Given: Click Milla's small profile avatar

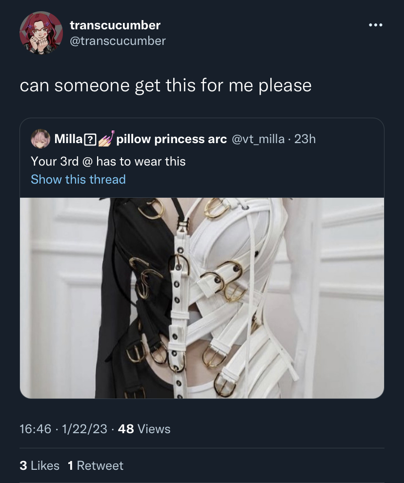Looking at the screenshot, I should pos(40,139).
